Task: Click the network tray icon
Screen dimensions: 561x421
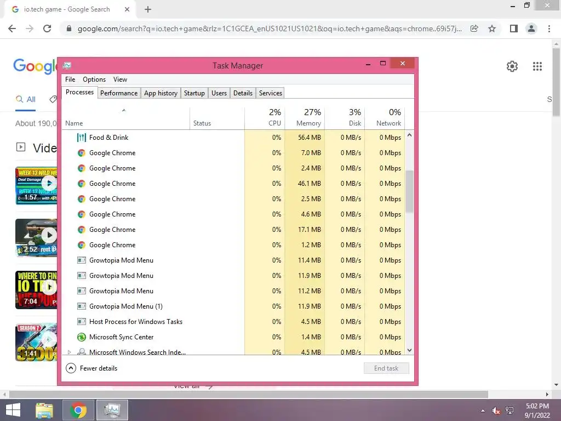Action: [510, 411]
